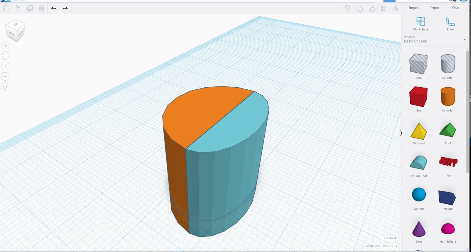Pick the yellow Pyramid shape
Image resolution: width=471 pixels, height=252 pixels.
pyautogui.click(x=419, y=131)
